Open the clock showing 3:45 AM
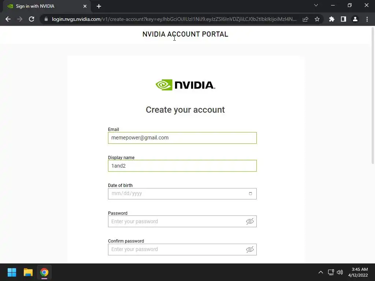 (x=358, y=272)
